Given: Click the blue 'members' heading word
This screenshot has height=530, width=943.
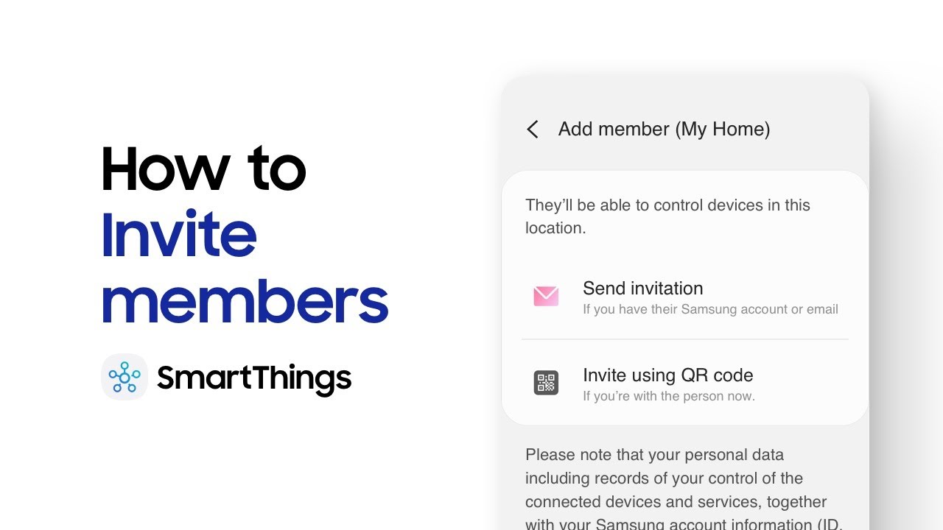Looking at the screenshot, I should 245,301.
